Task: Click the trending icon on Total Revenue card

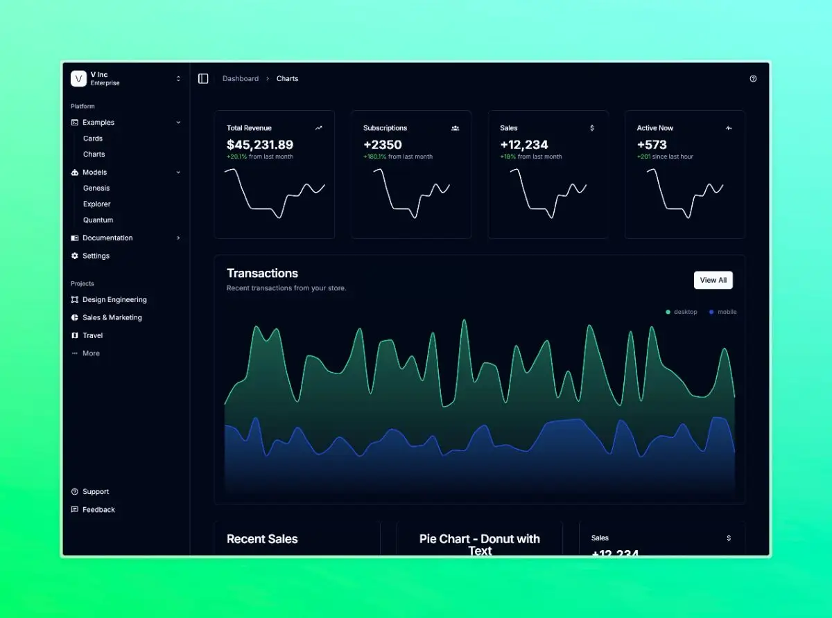Action: click(318, 128)
